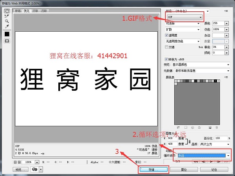
Task: Map selected colors to transparent icon
Action: pyautogui.click(x=186, y=128)
